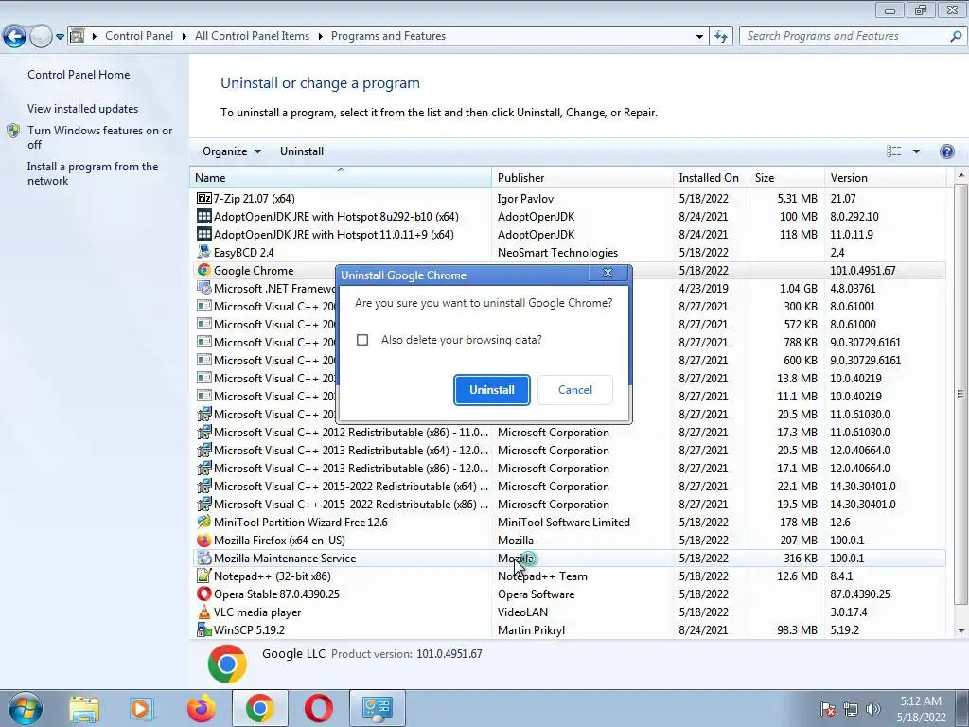Viewport: 969px width, 727px height.
Task: Open Turn Windows features on or off
Action: [x=100, y=137]
